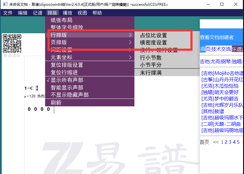This screenshot has height=174, width=244.
Task: Expand the 页排版 submenu arrow
Action: [130, 42]
